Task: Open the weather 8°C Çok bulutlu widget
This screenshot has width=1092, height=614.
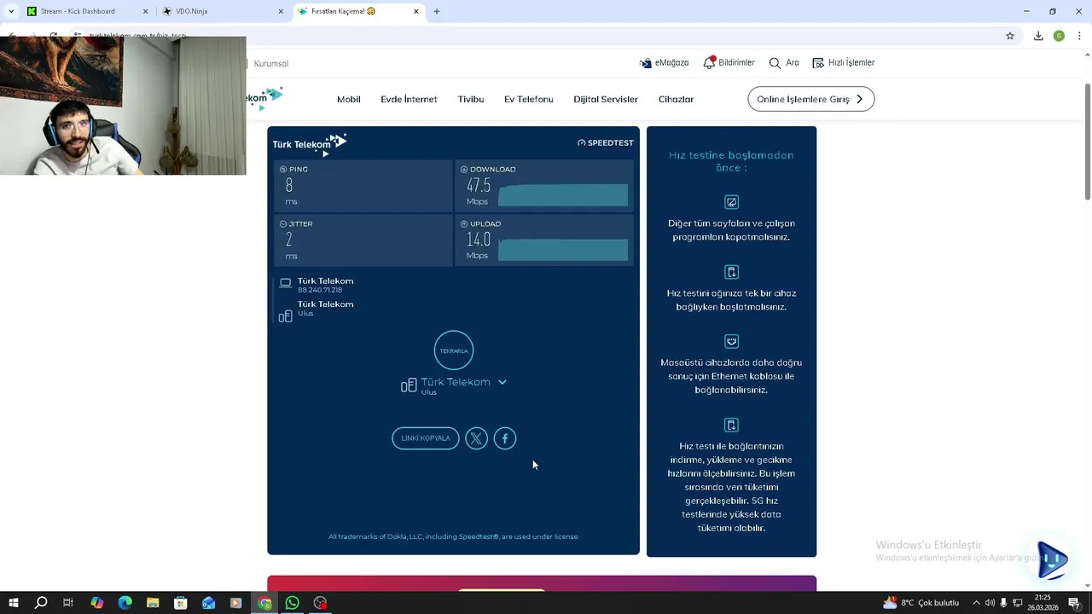Action: [x=921, y=603]
